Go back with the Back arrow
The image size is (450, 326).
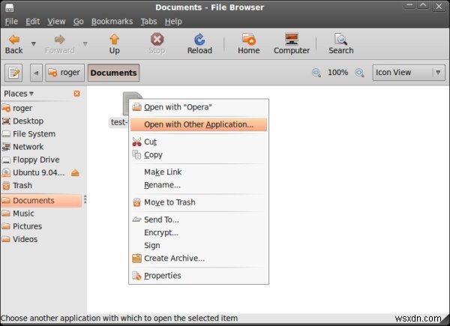click(x=13, y=44)
